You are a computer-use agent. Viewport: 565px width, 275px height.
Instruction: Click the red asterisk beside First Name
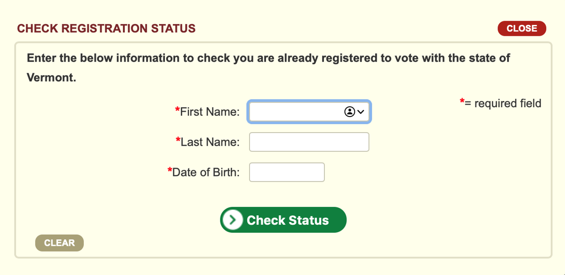tap(178, 109)
